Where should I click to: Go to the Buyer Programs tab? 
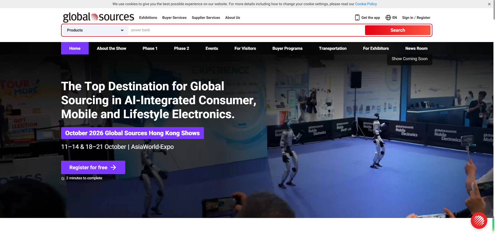point(287,48)
